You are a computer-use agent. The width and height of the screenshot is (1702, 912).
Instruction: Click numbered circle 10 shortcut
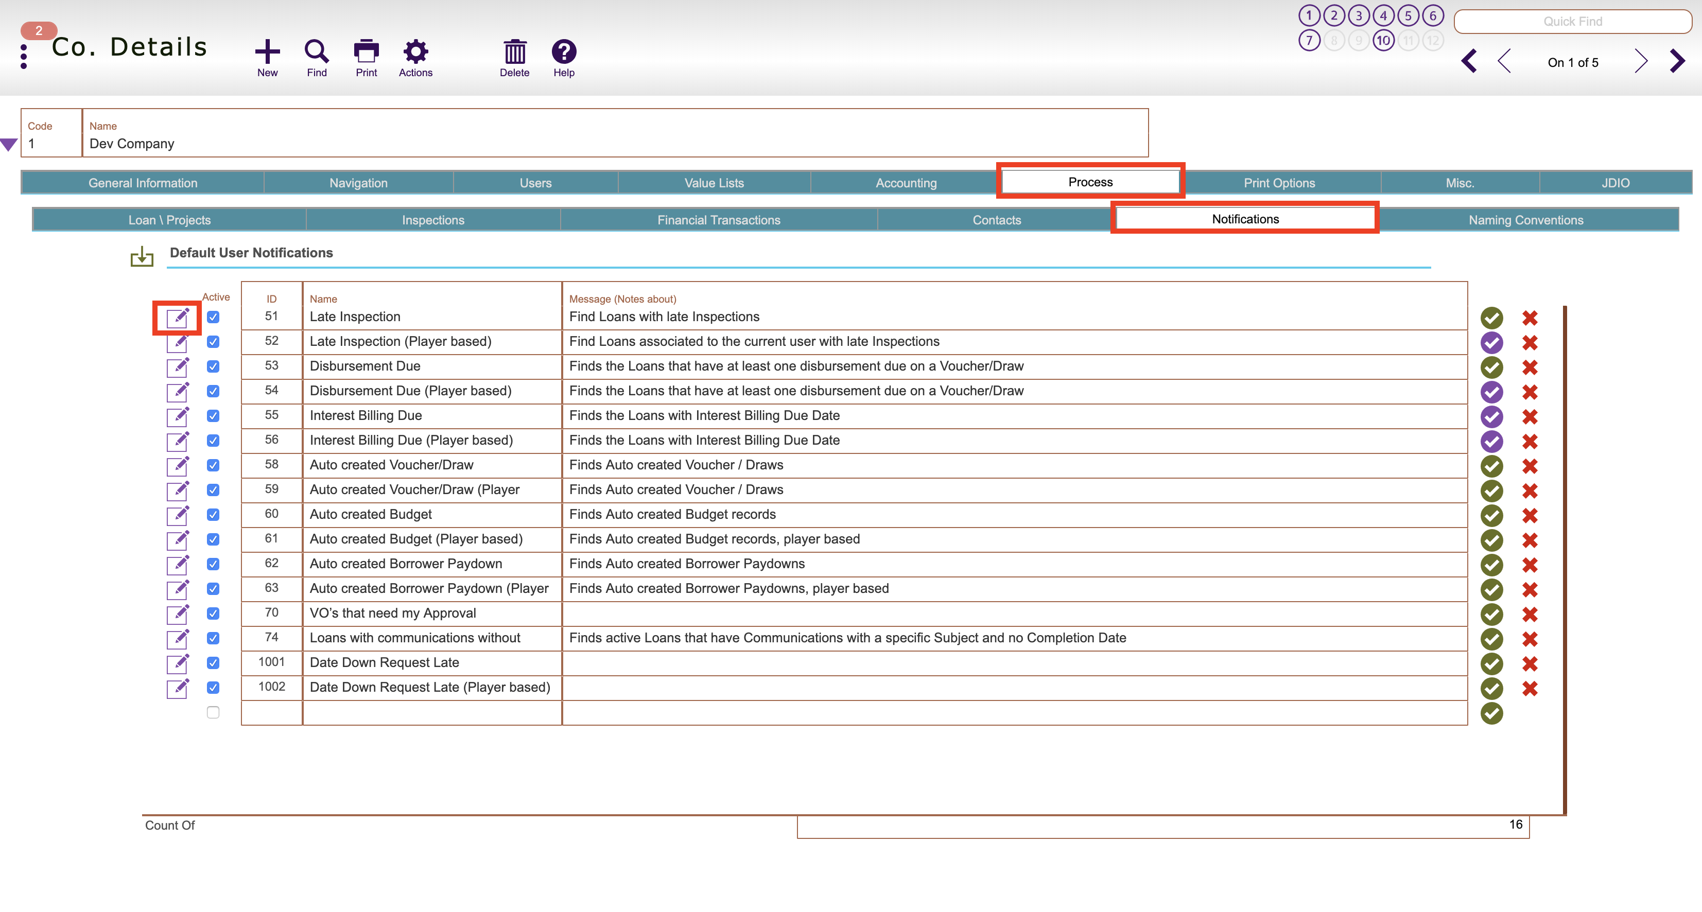tap(1383, 40)
